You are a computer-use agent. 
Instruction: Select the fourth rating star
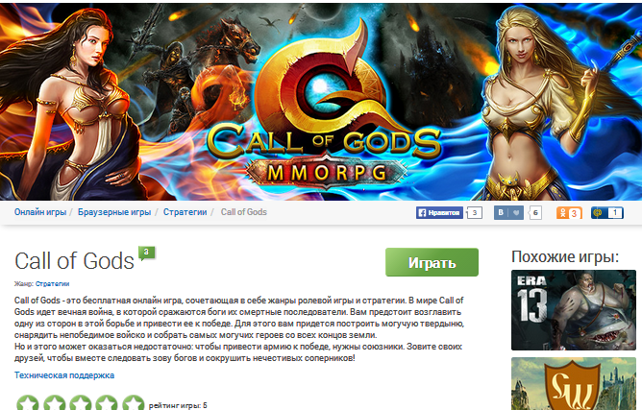107,402
